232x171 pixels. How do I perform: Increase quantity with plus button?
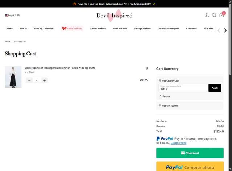[x=45, y=80]
